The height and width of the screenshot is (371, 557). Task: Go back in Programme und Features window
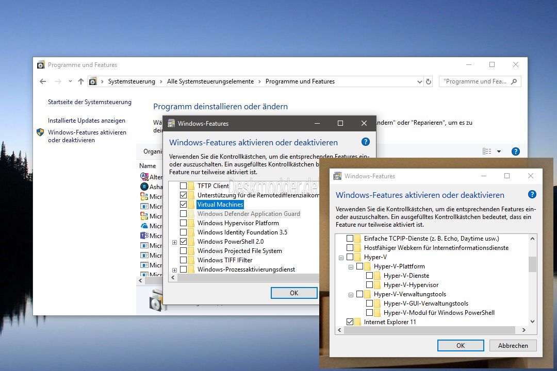coord(43,81)
